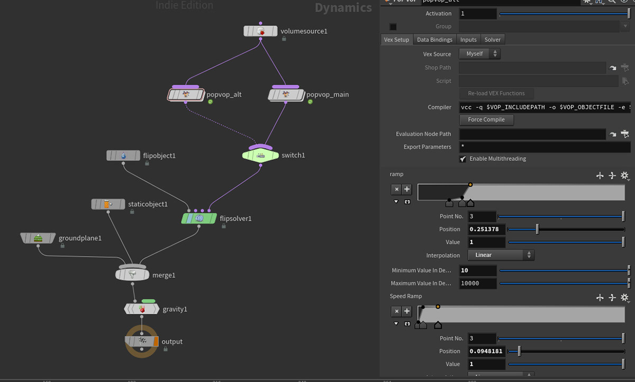Add a point to ramp
Screen dimensions: 635x382
click(x=407, y=189)
